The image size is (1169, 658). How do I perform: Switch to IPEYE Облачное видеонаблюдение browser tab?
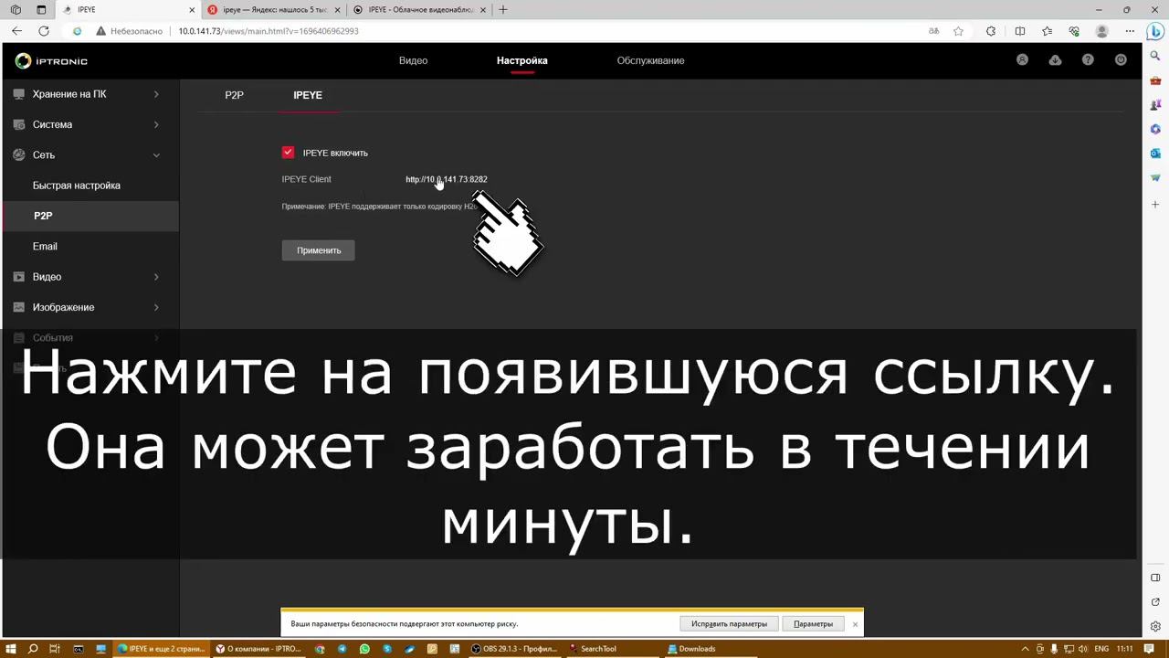point(419,10)
